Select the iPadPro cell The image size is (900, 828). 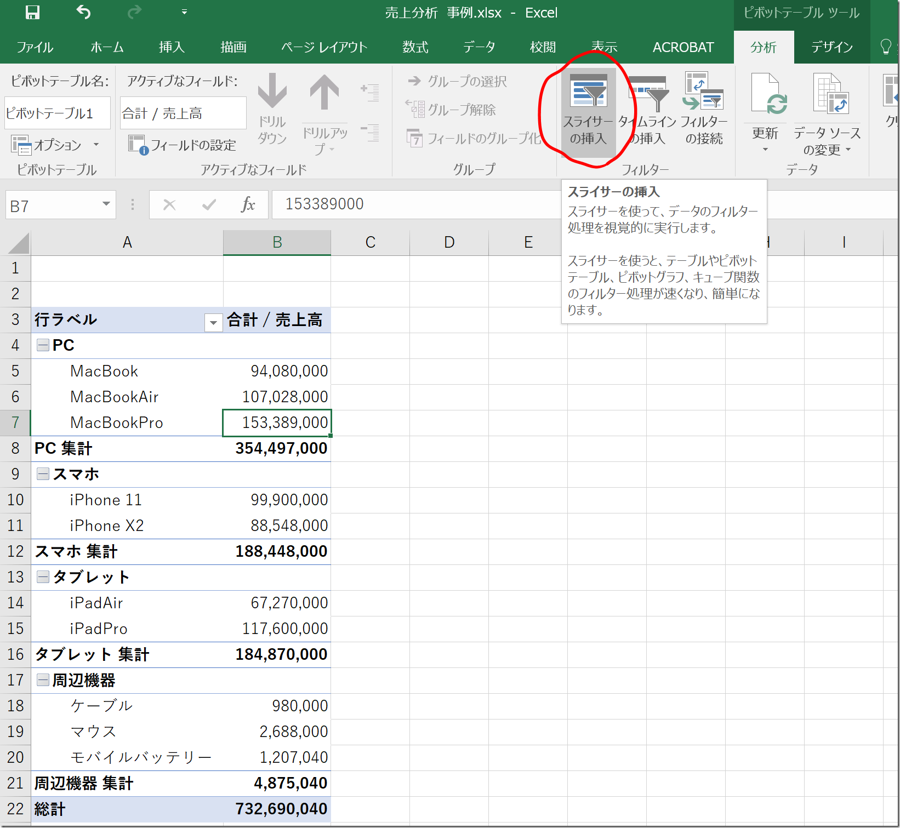pos(127,629)
